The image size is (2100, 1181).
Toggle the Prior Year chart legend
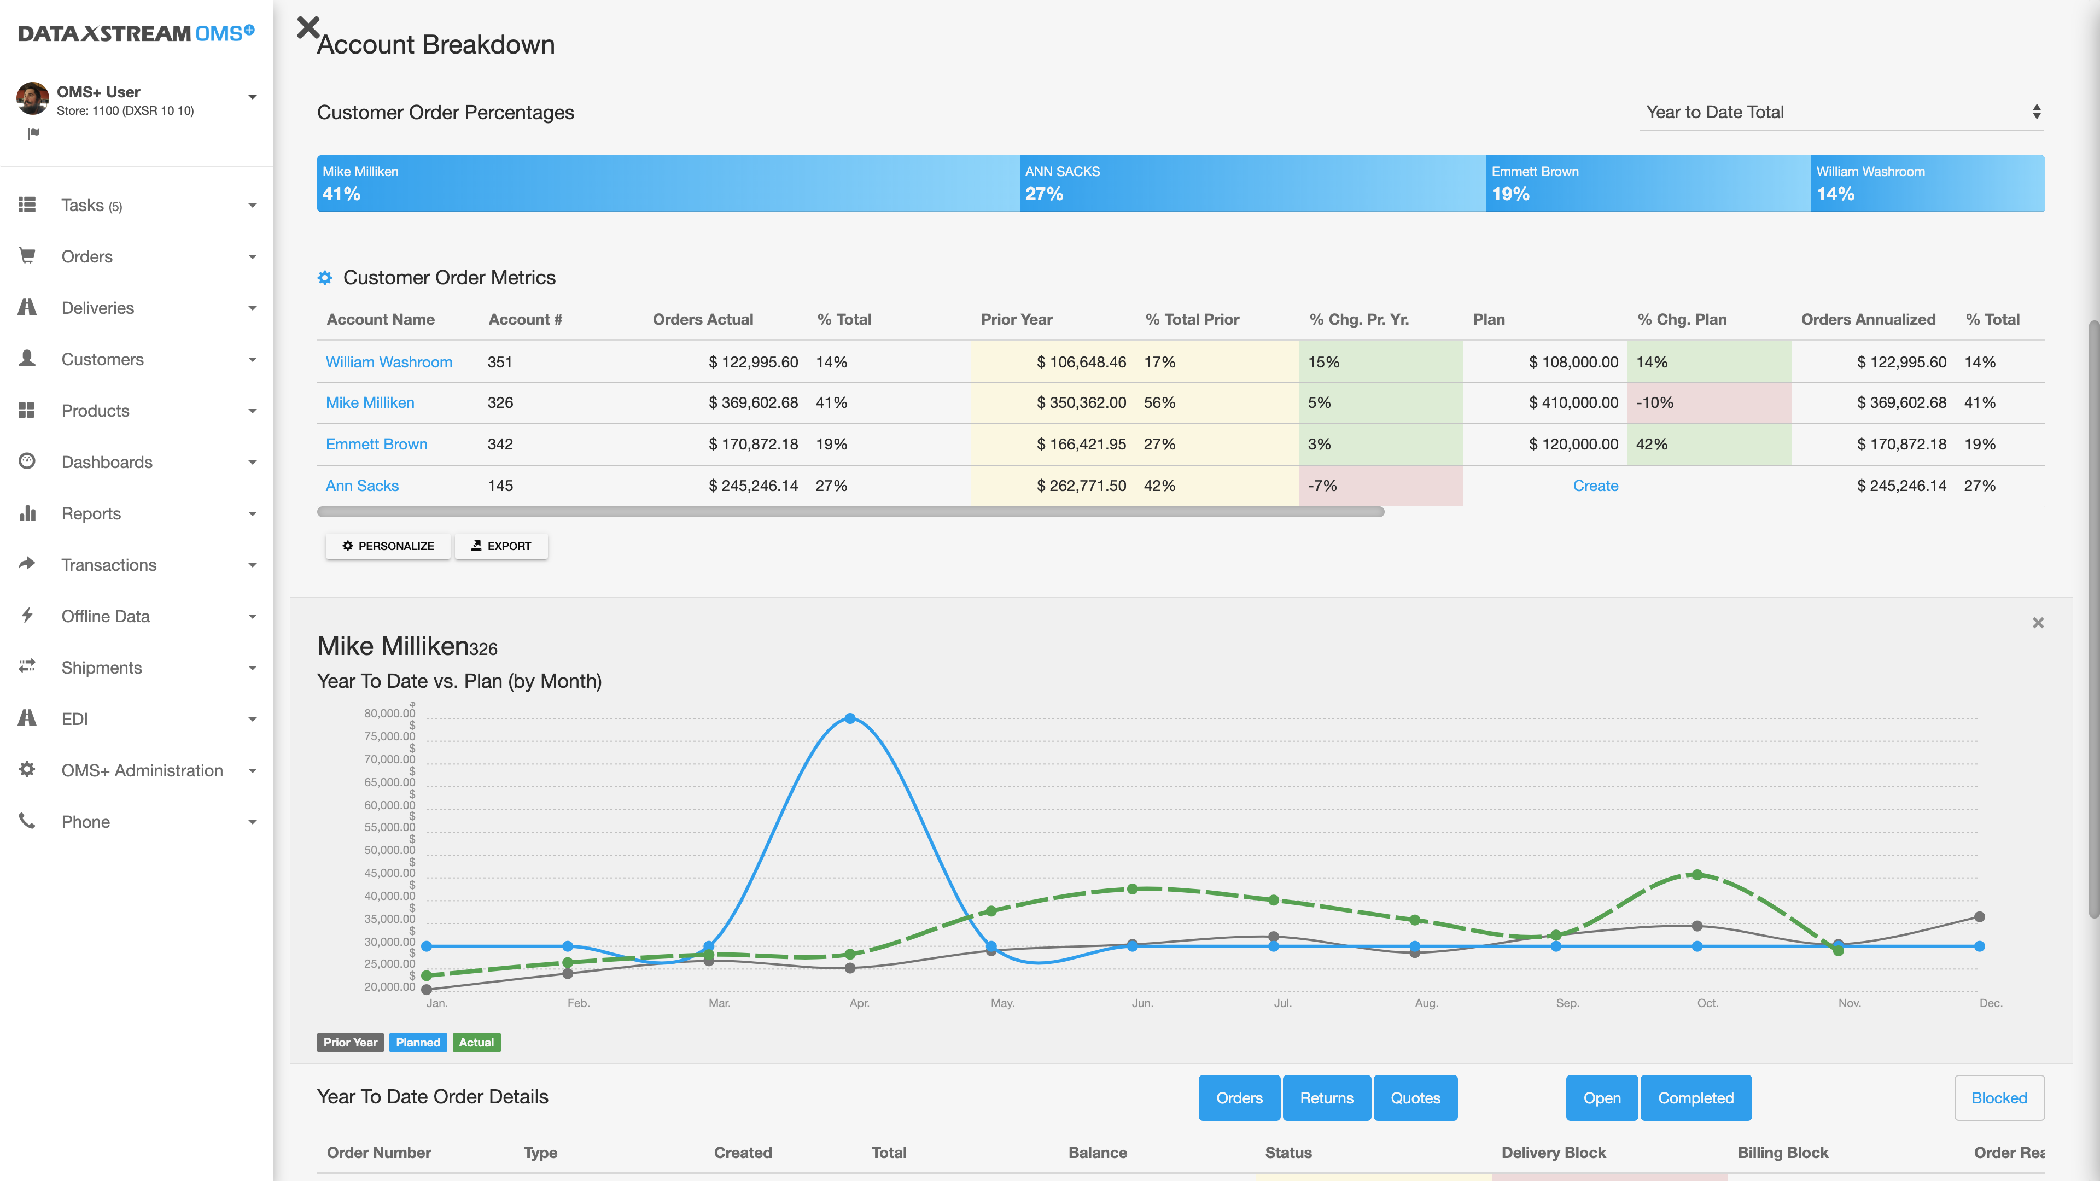click(x=350, y=1043)
